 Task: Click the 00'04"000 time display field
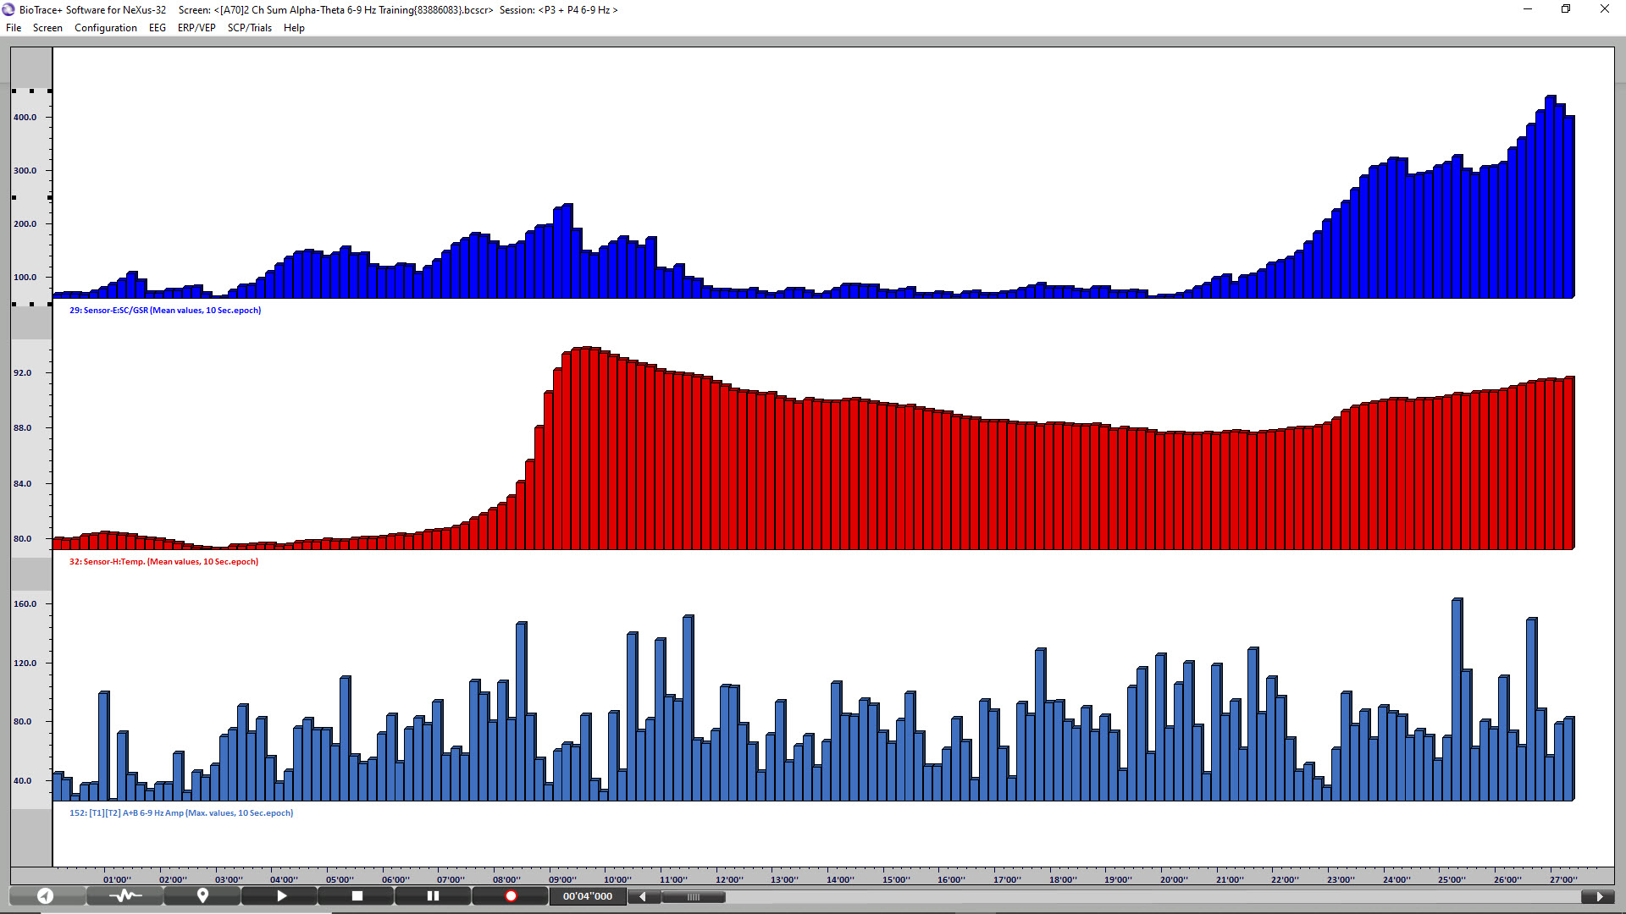[588, 896]
